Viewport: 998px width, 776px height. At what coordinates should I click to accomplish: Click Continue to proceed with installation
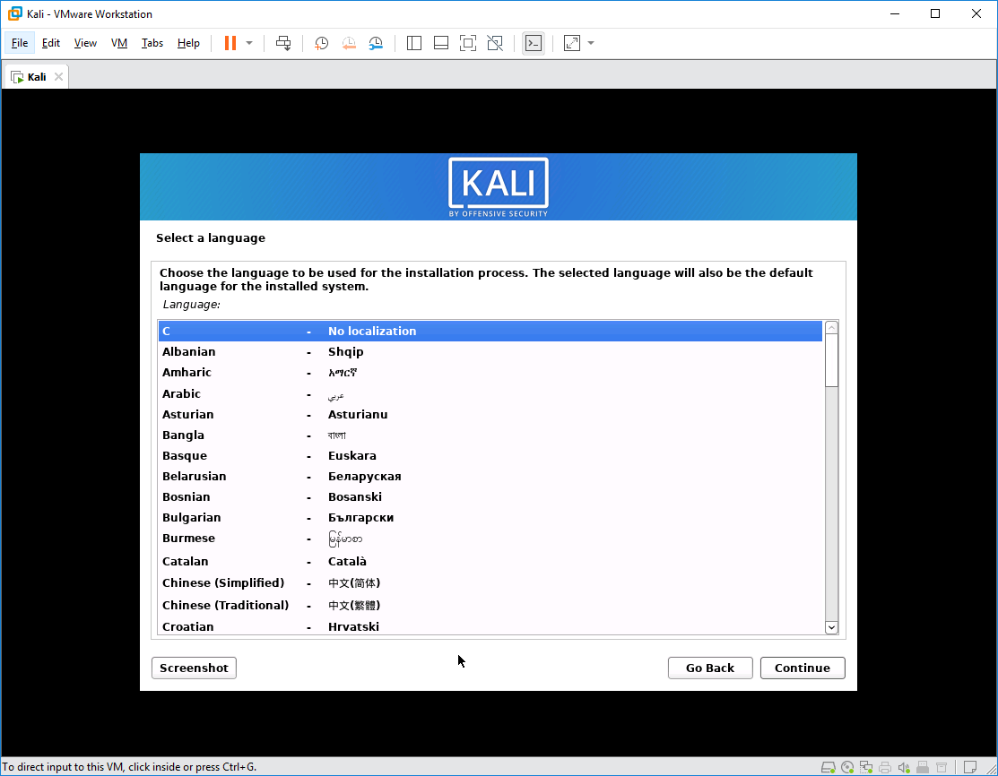click(x=803, y=668)
